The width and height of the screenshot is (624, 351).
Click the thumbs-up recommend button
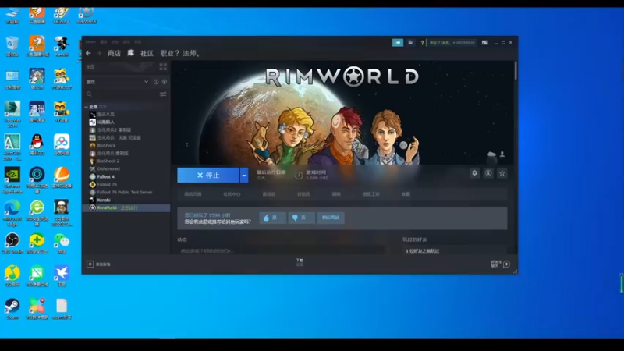coord(272,218)
